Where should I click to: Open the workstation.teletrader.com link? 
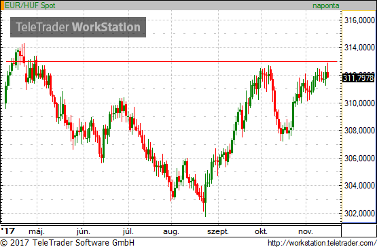[322, 243]
